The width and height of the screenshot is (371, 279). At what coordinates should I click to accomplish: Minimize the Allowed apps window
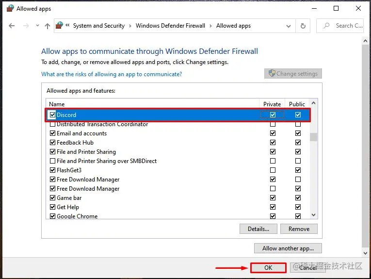[x=314, y=9]
